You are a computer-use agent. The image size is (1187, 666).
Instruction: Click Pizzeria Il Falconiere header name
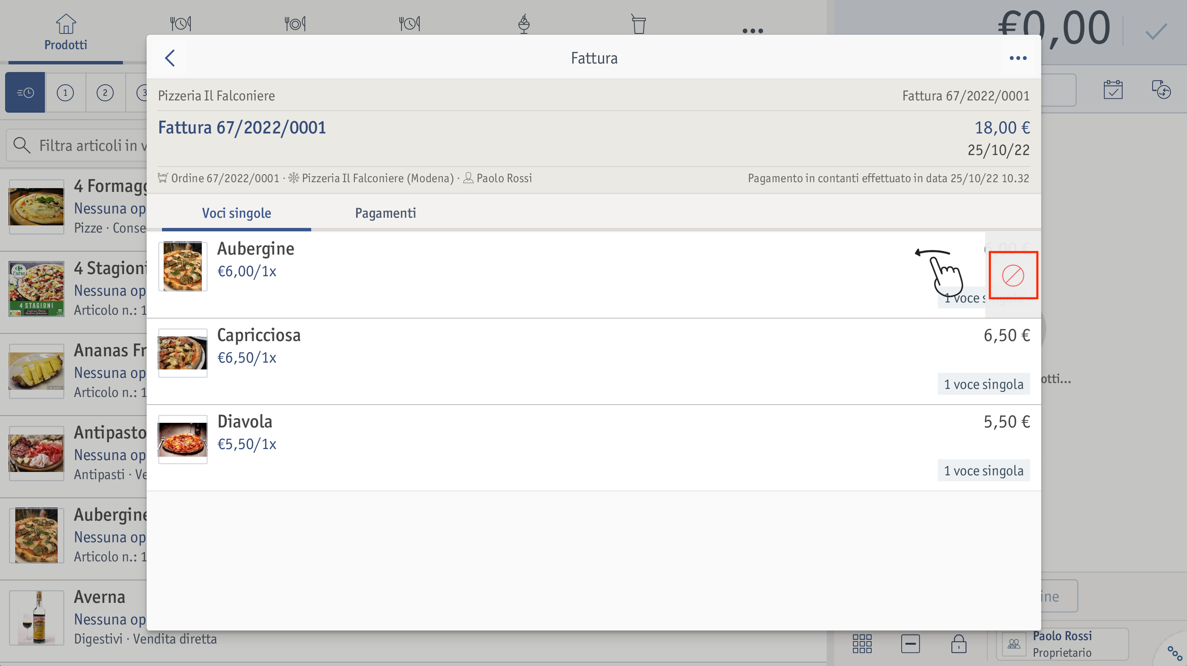click(x=217, y=96)
